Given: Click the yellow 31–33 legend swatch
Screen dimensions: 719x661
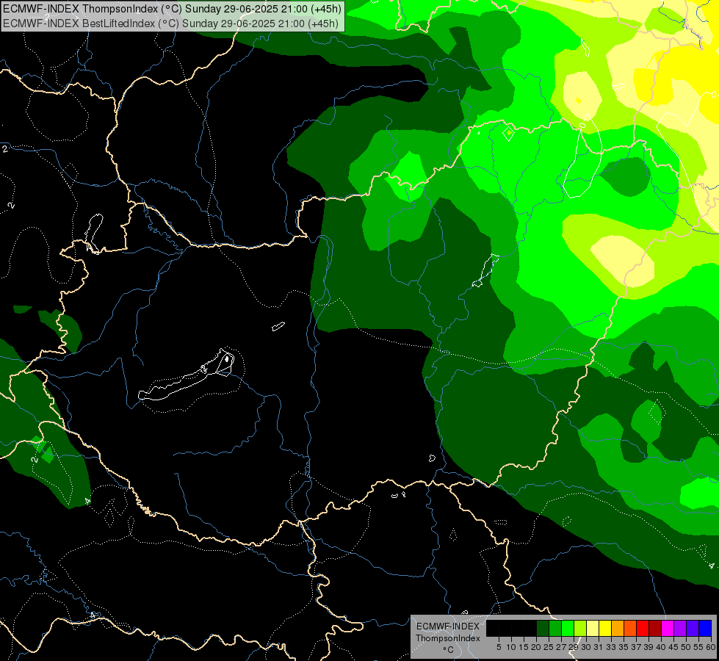Looking at the screenshot, I should (605, 628).
